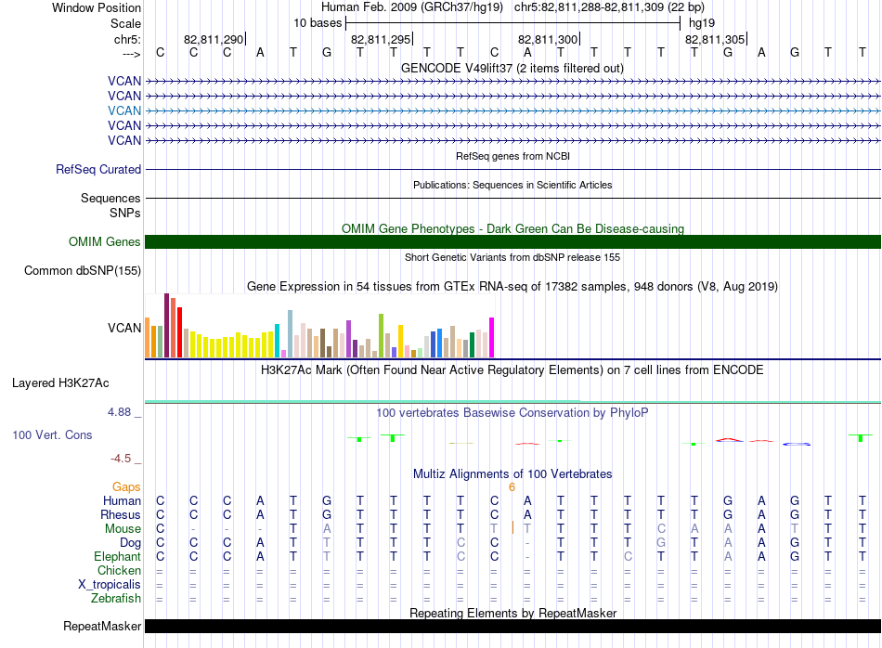Click the light-blue highlighted VCAN transcript label
This screenshot has height=648, width=882.
pos(124,110)
